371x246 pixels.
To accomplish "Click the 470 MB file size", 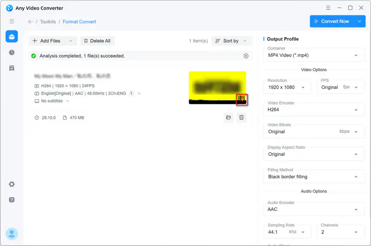I will [x=77, y=118].
